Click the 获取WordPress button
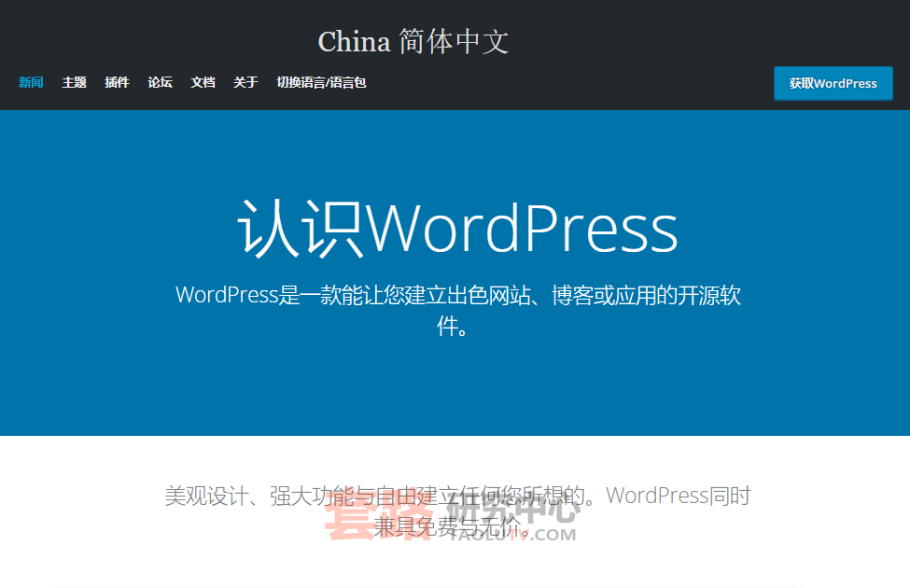Viewport: 910px width, 588px height. [833, 84]
